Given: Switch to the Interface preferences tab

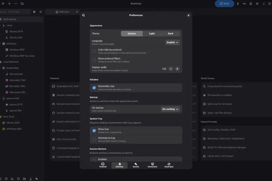Looking at the screenshot, I should [x=119, y=165].
